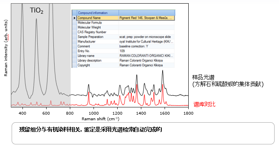Click the Raman shift (cm-1) axis title

pos(100,119)
